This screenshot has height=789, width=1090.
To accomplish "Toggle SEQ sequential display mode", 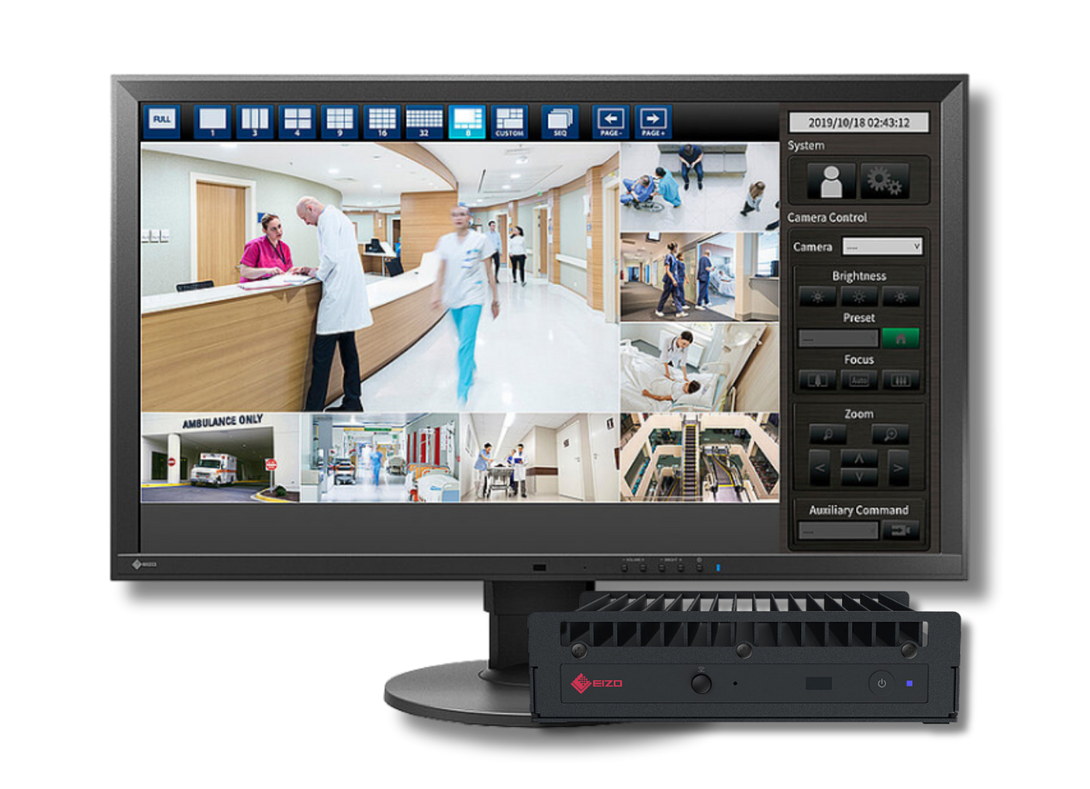I will [x=560, y=122].
